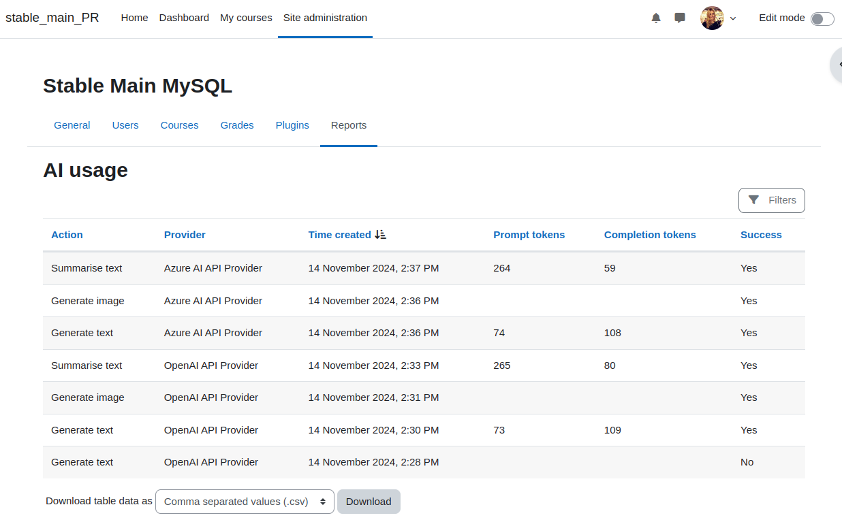Viewport: 842px width, 522px height.
Task: Click prompt tokens value 73
Action: click(x=499, y=430)
